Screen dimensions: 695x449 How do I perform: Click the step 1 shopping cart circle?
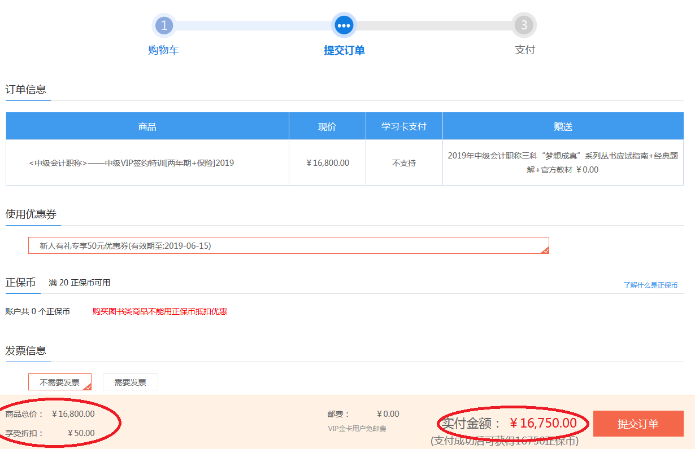point(164,25)
